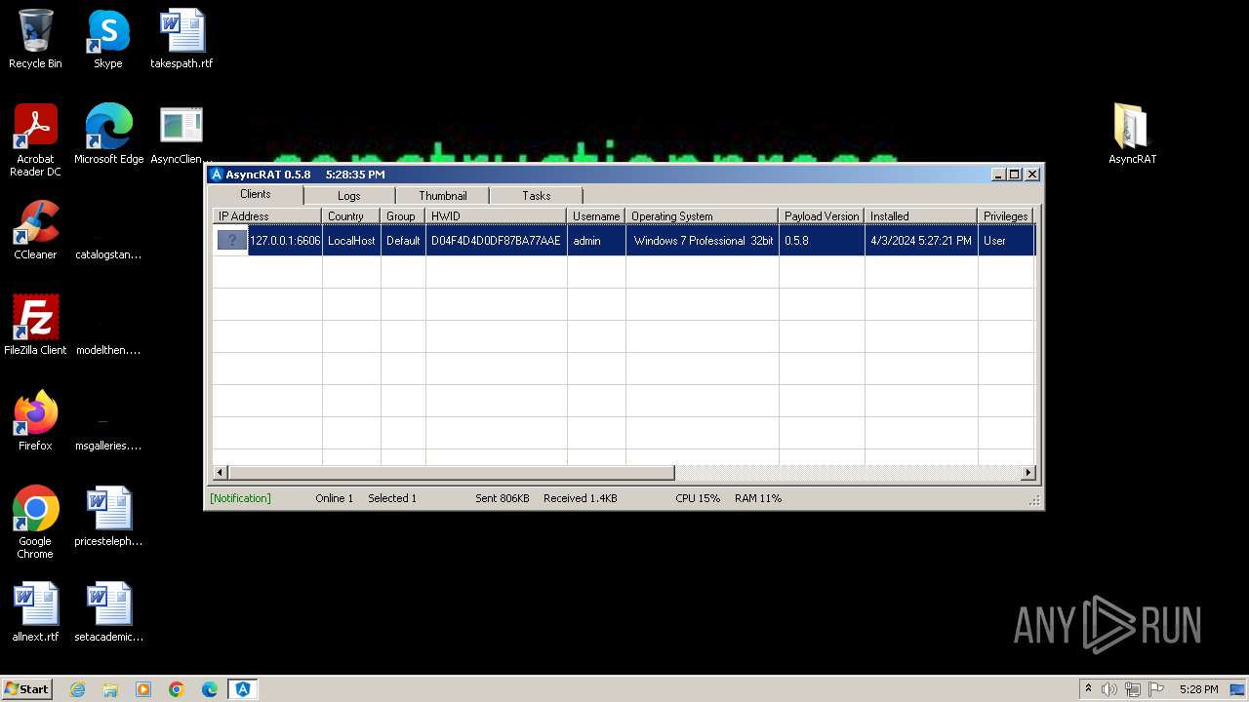
Task: Click the LocalHost country cell
Action: 351,241
